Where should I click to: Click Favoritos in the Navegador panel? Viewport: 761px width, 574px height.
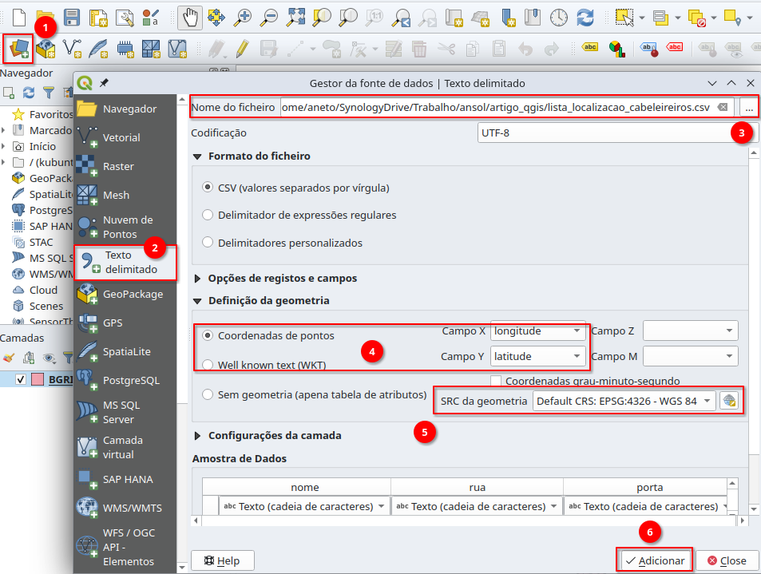tap(51, 114)
